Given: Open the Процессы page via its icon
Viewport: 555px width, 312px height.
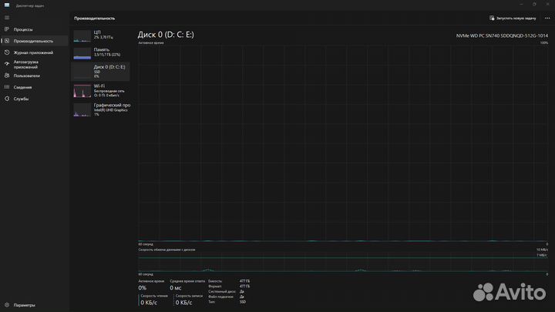Looking at the screenshot, I should [7, 29].
